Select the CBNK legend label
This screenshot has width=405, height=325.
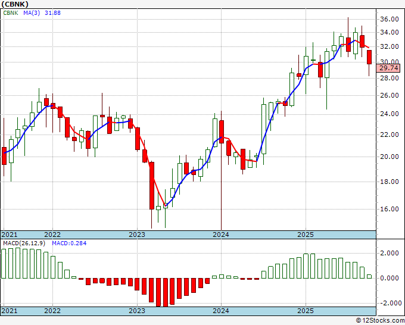(11, 12)
